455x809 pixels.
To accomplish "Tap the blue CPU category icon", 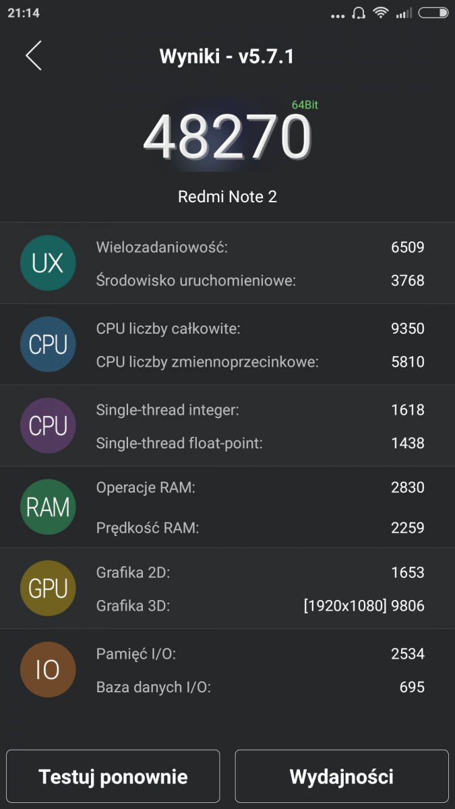I will pos(48,344).
